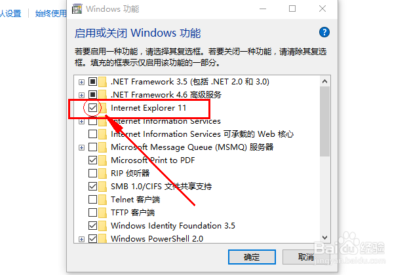
Task: Click the 确定 (OK) button
Action: coord(252,257)
